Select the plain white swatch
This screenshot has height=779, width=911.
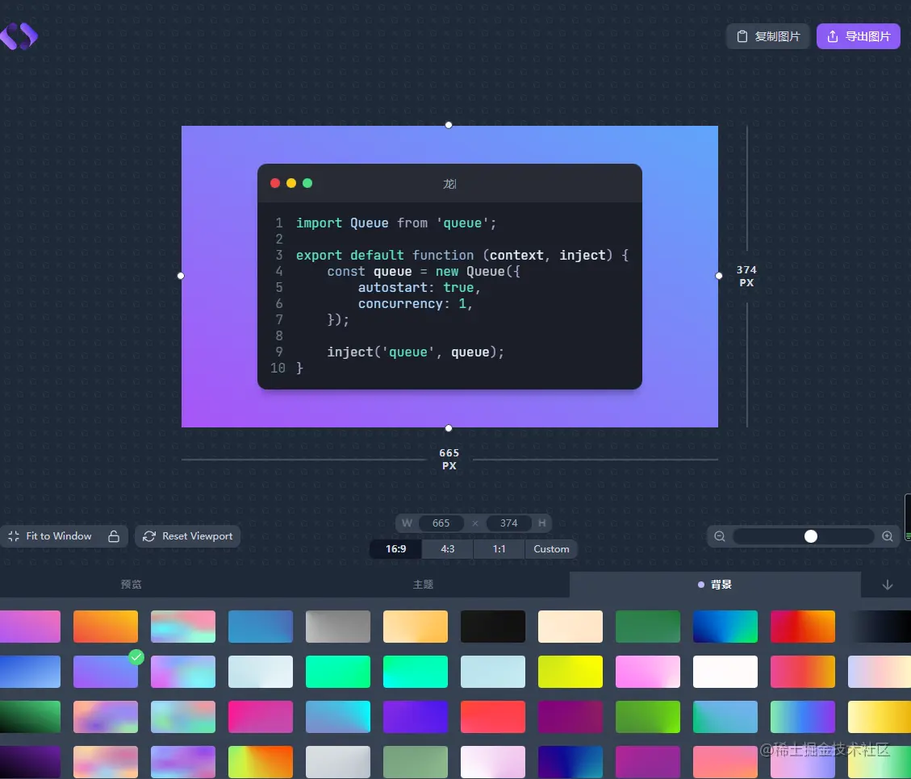(x=725, y=672)
